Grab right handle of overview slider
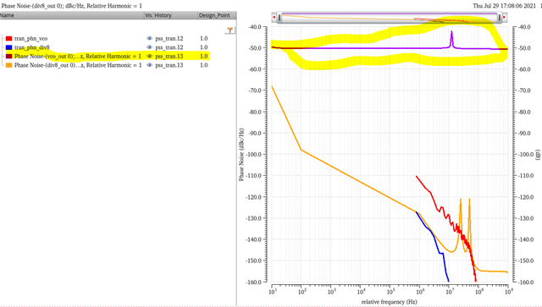 click(500, 17)
